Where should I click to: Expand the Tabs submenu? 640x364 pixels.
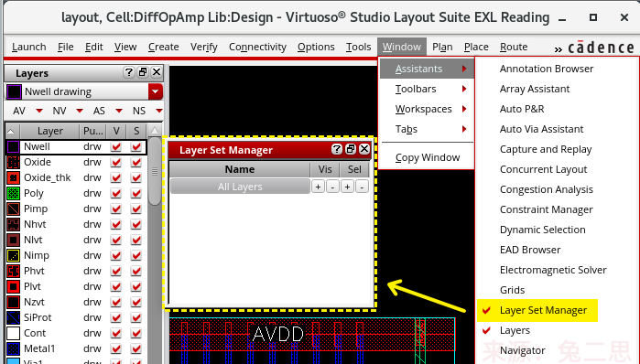[x=427, y=129]
